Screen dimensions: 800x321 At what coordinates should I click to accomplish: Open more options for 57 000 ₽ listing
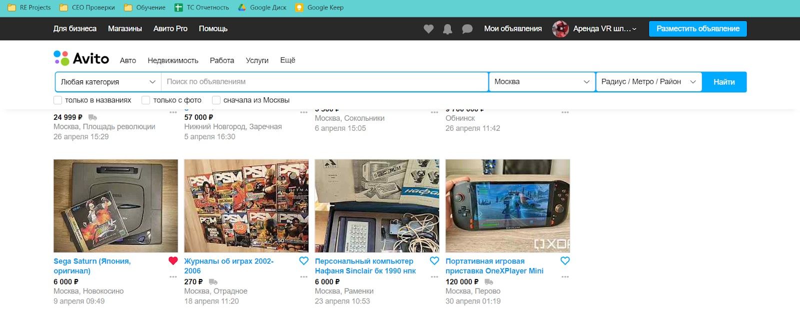click(x=303, y=112)
